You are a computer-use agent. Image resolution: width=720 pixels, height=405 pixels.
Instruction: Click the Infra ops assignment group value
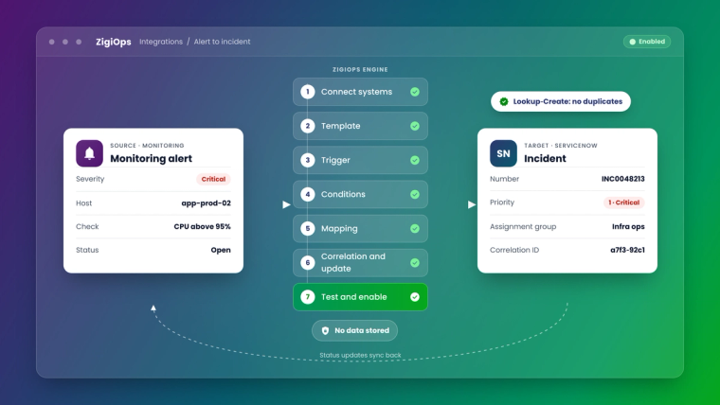pyautogui.click(x=628, y=226)
